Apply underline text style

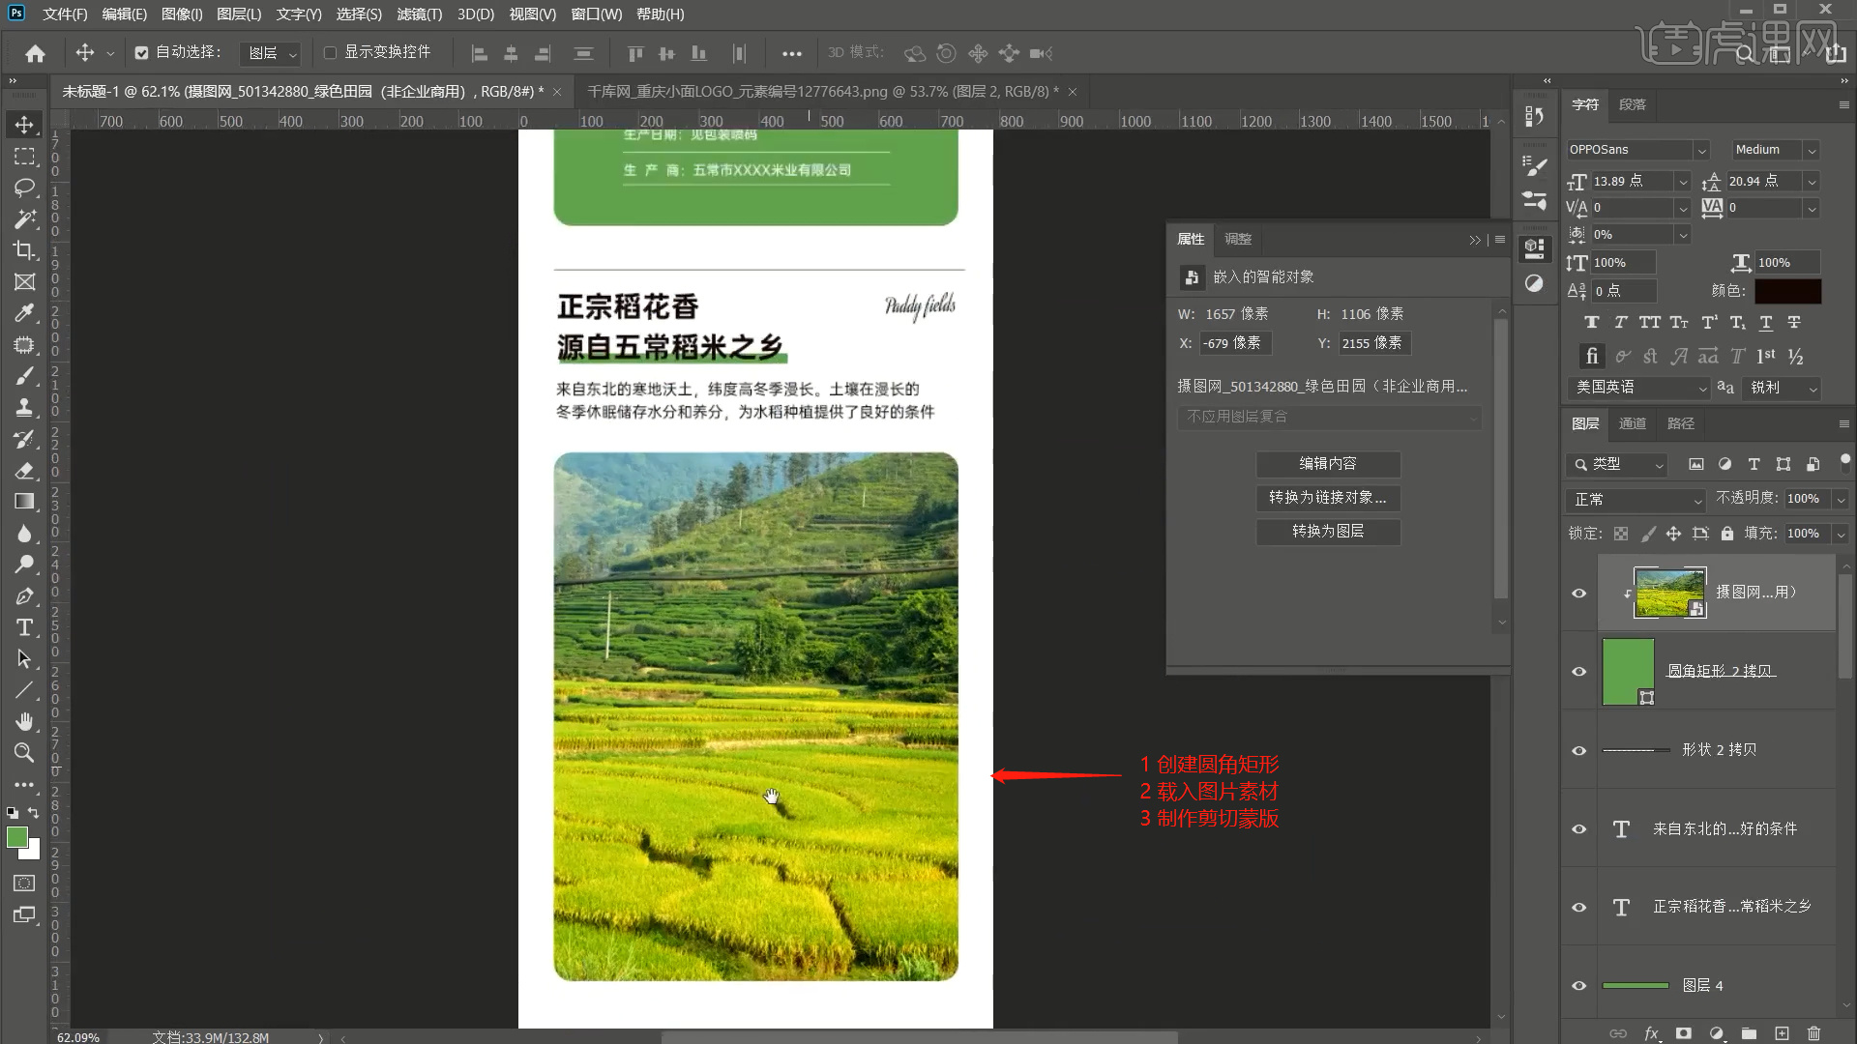[1766, 323]
